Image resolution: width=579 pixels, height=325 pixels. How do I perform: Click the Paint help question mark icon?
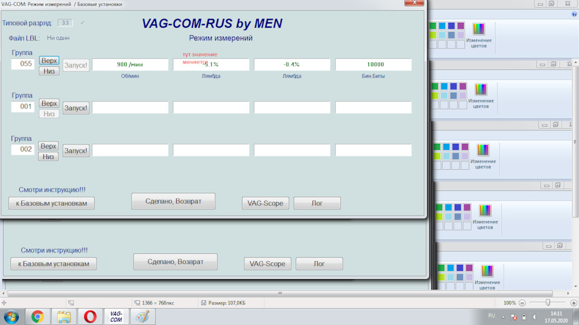coord(574,14)
